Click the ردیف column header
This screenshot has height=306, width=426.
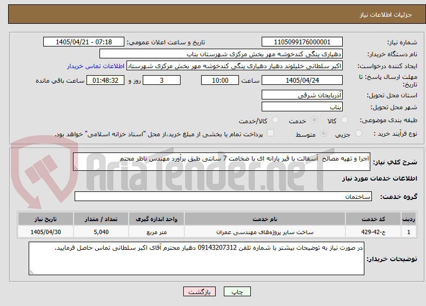click(x=409, y=219)
